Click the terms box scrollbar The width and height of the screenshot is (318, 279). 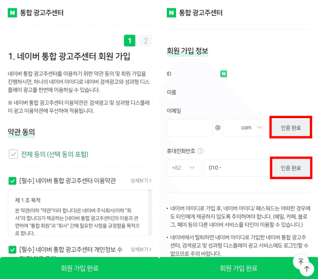pos(150,212)
